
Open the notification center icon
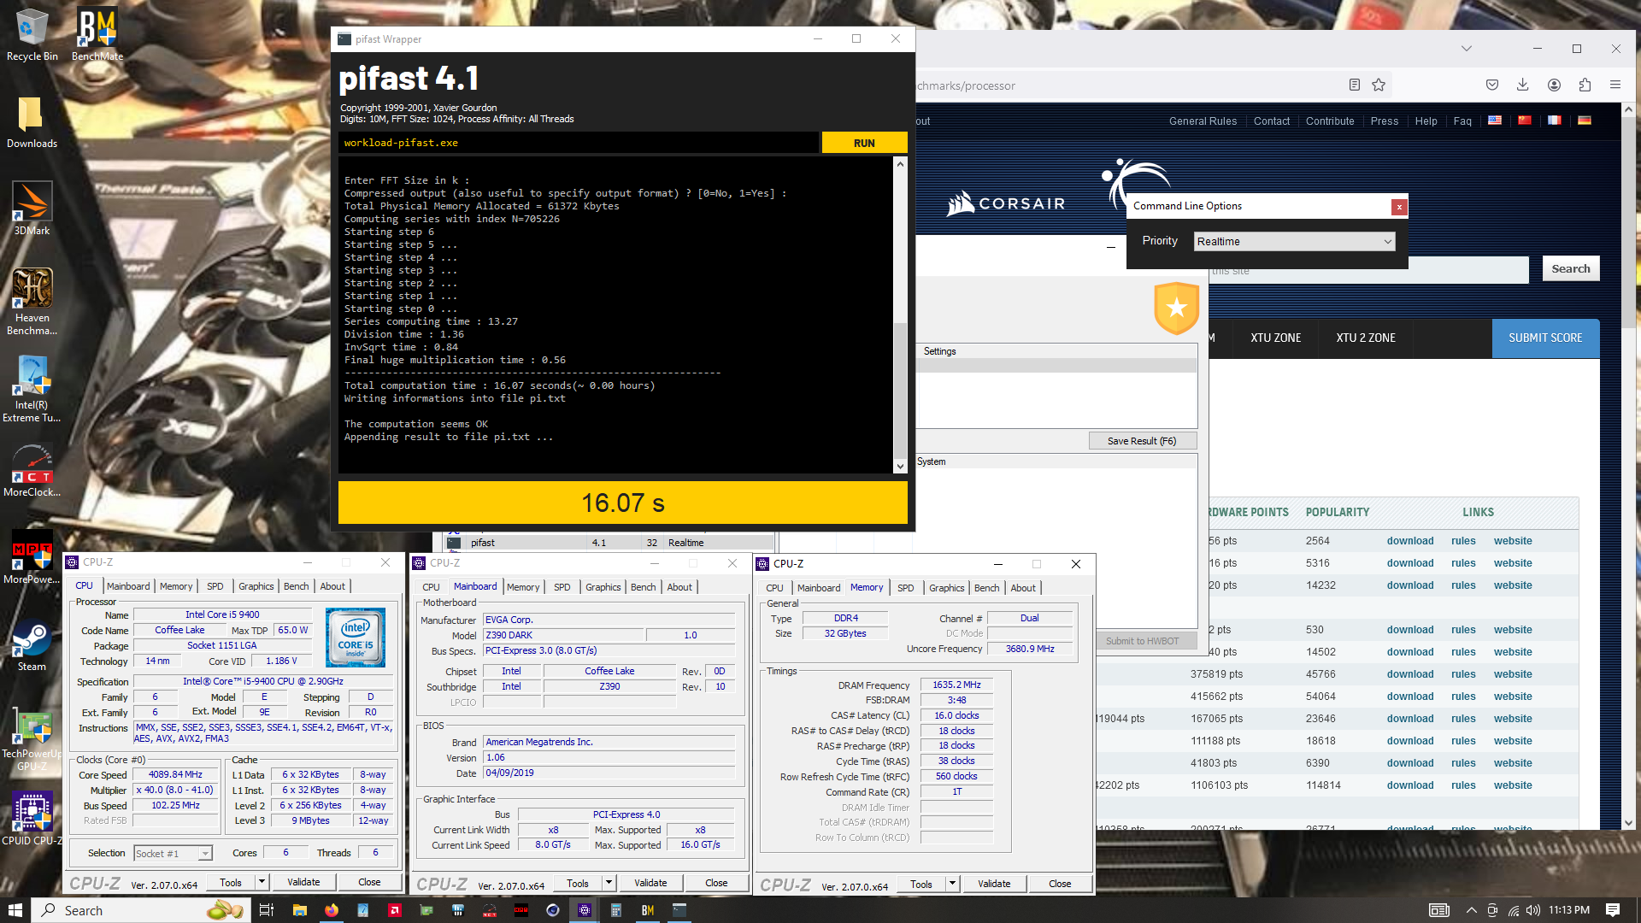tap(1613, 910)
